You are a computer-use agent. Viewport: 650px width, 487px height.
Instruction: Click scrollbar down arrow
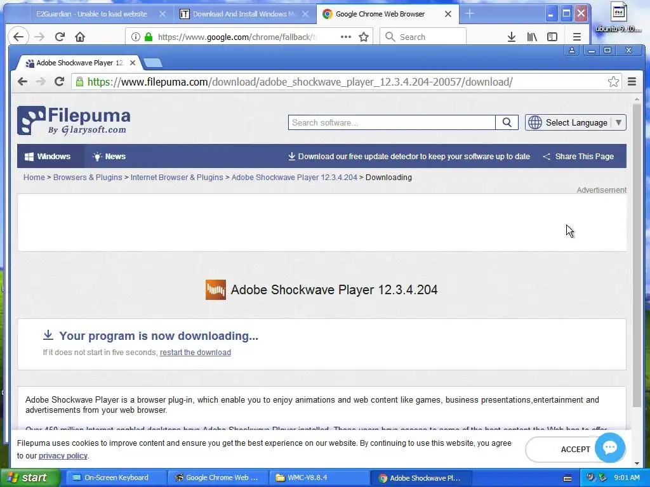tap(637, 464)
